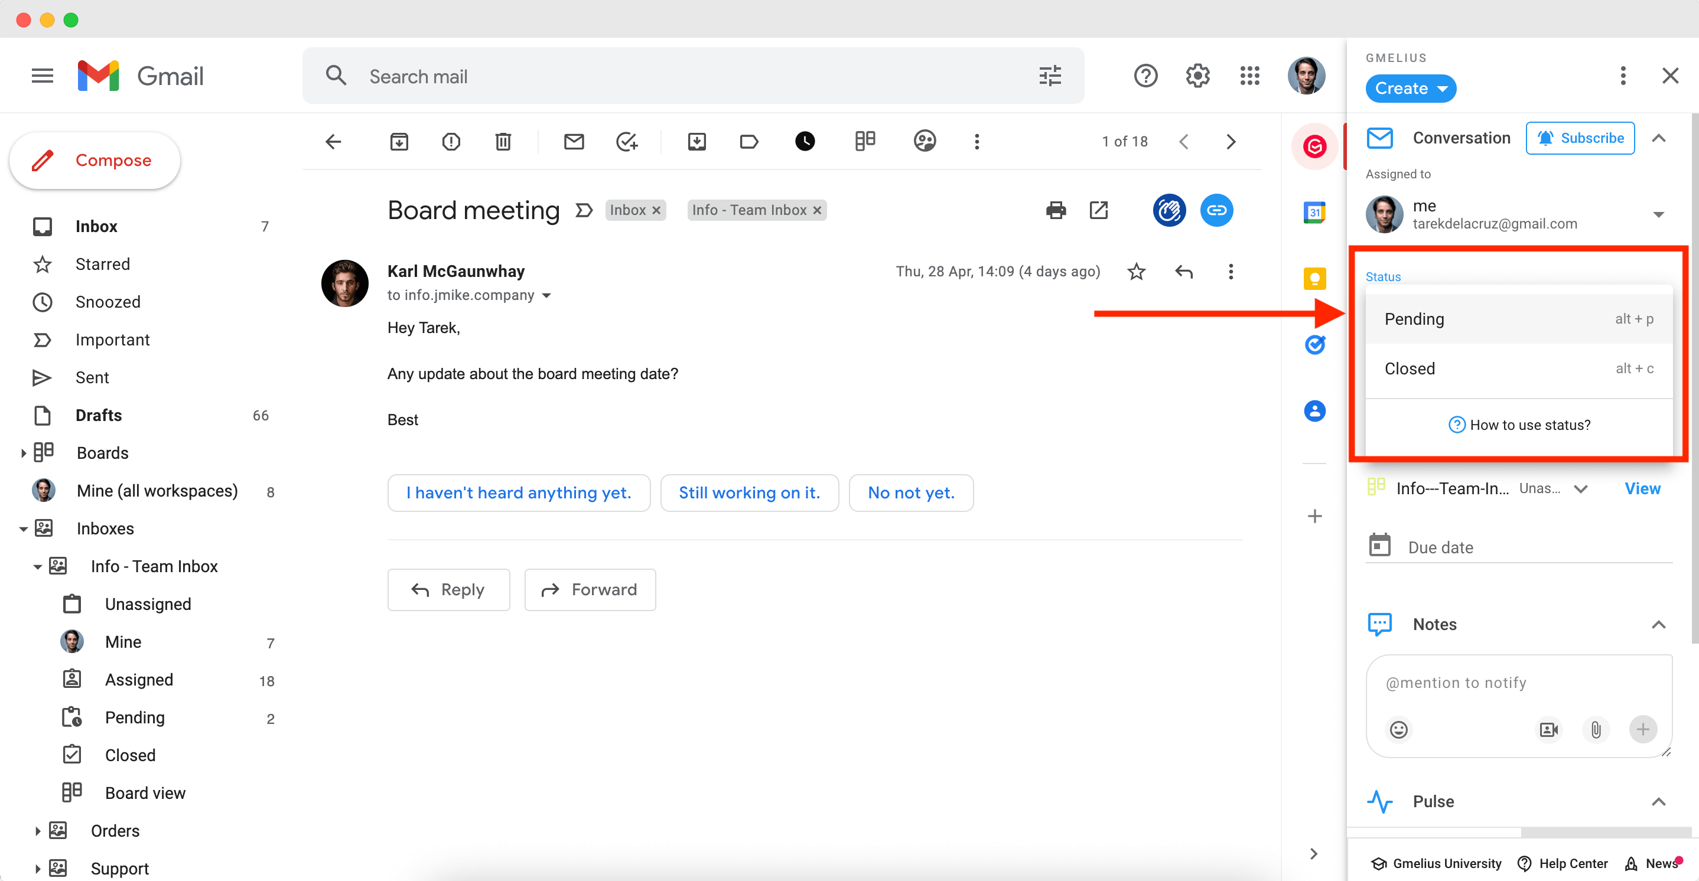Print the Board meeting conversation

click(x=1056, y=210)
